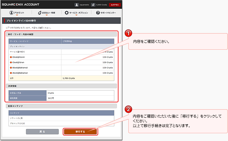Screen dimensions: 228x141
Task: Click the Crysta payment method value
Action: pyautogui.click(x=51, y=93)
